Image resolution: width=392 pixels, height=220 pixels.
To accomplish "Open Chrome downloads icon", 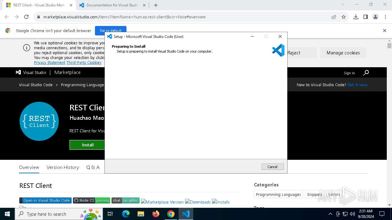I will click(x=356, y=17).
